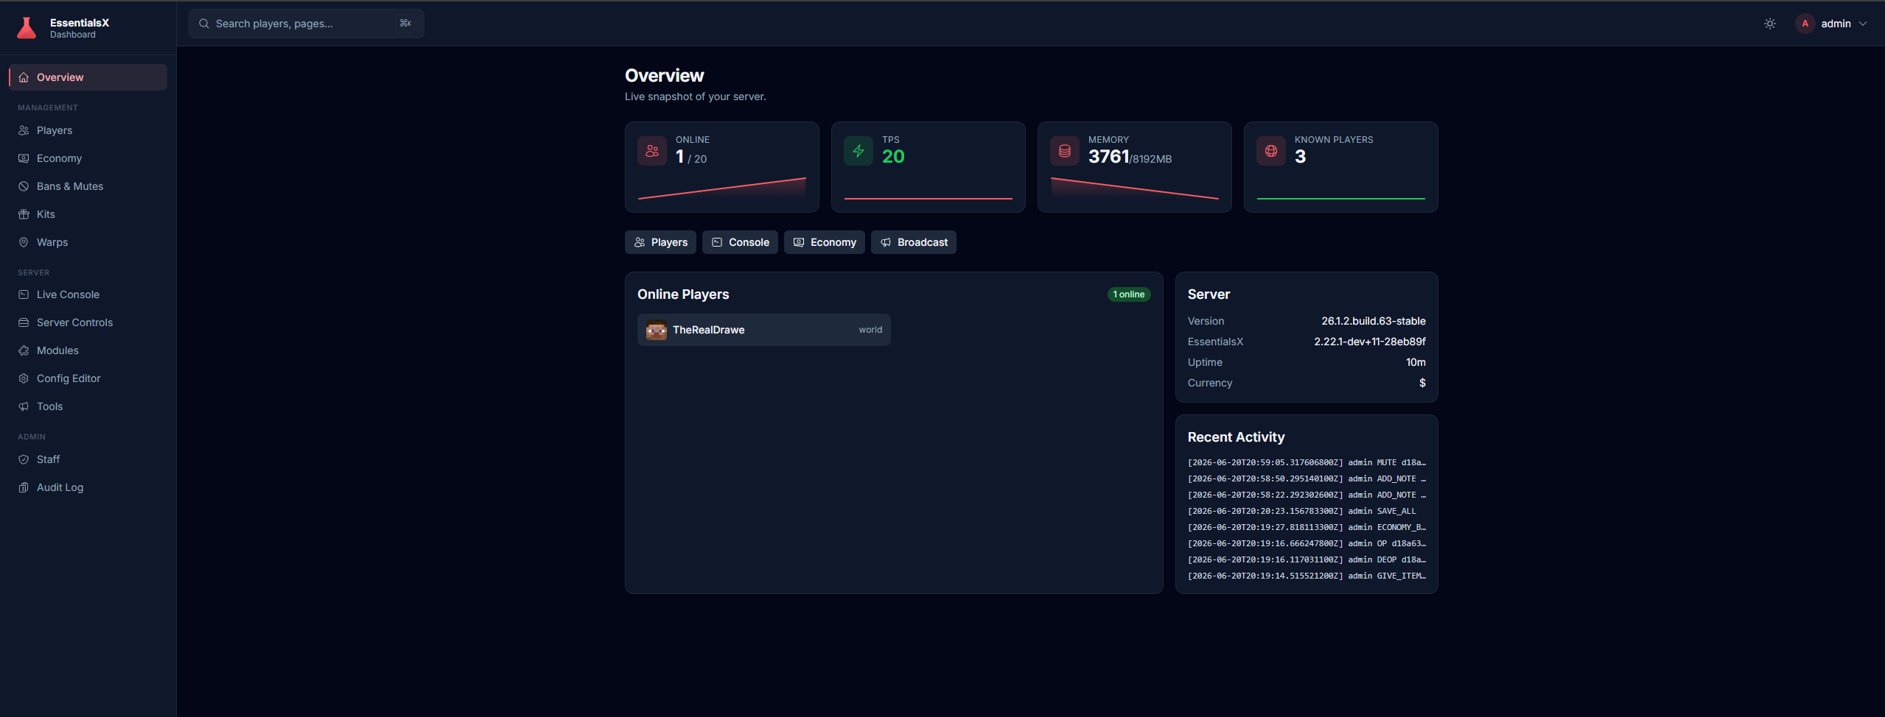Click the Memory database icon

click(x=1065, y=151)
